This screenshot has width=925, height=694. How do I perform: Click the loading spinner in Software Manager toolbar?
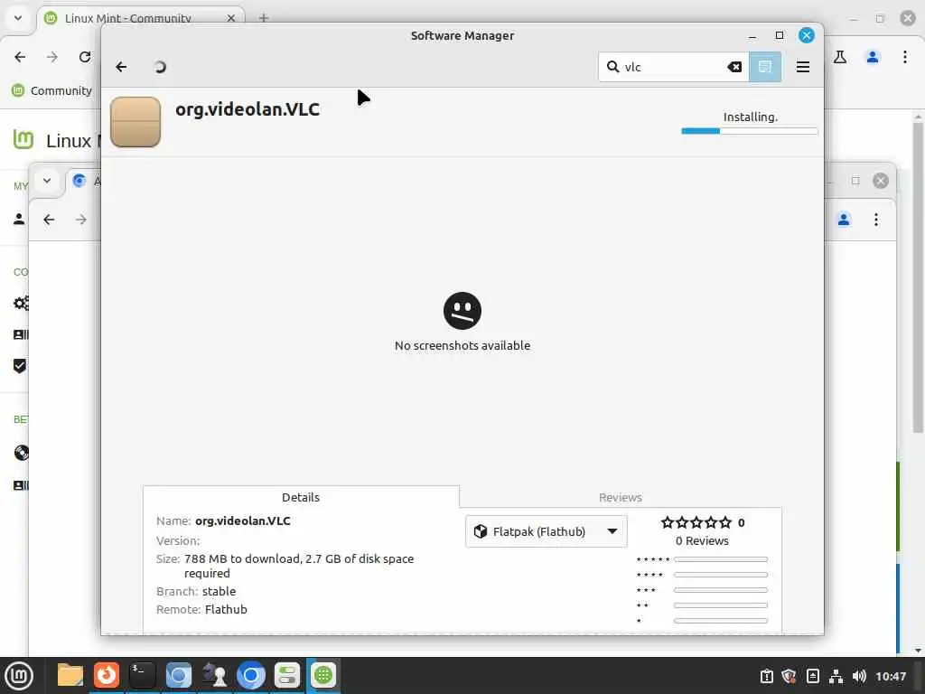(159, 67)
